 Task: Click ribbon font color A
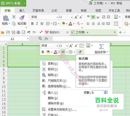[x=70, y=24]
